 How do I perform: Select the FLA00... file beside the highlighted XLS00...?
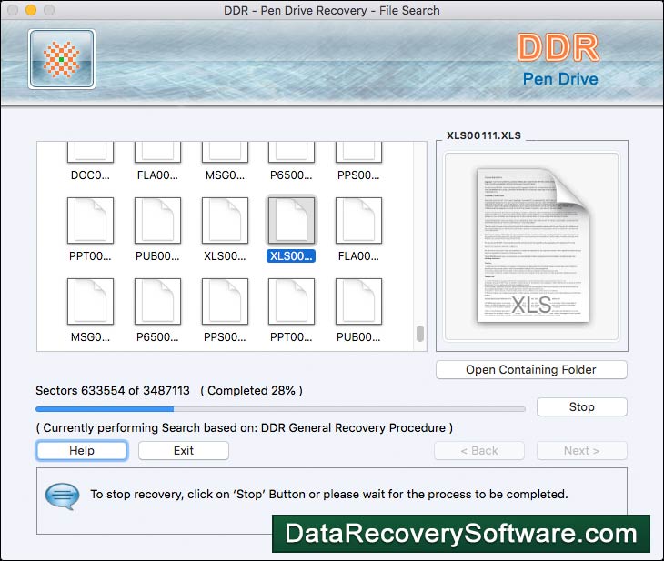click(x=358, y=230)
